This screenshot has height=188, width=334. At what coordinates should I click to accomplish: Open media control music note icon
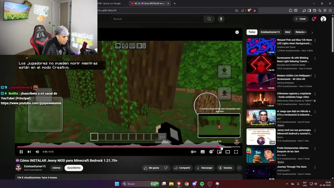click(304, 10)
